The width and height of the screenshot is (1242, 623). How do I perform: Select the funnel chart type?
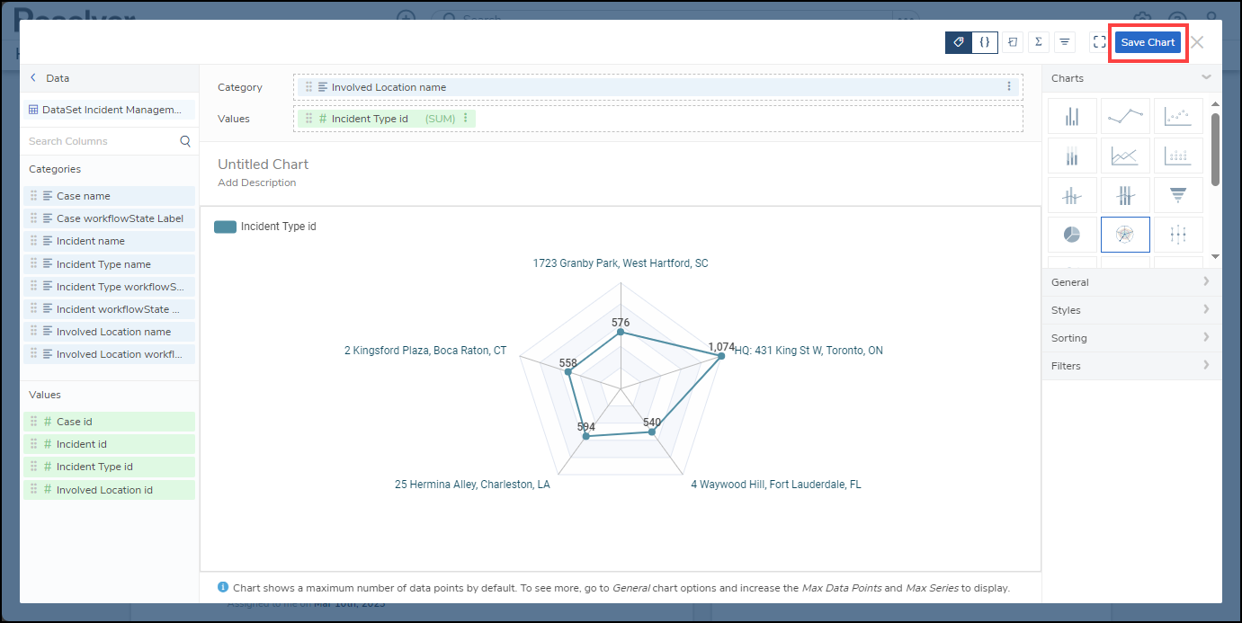[x=1178, y=195]
